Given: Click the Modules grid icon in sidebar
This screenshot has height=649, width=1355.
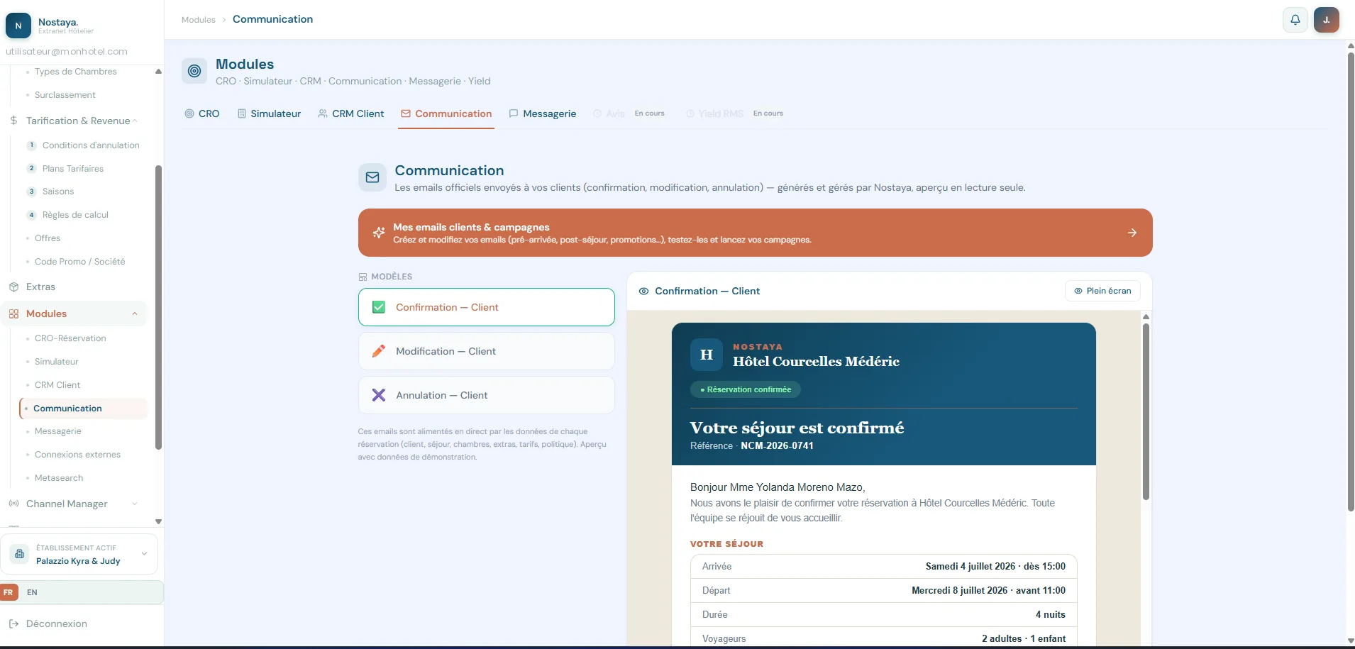Looking at the screenshot, I should click(x=13, y=314).
